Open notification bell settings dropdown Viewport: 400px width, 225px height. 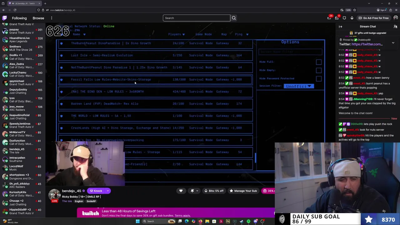coord(194,191)
